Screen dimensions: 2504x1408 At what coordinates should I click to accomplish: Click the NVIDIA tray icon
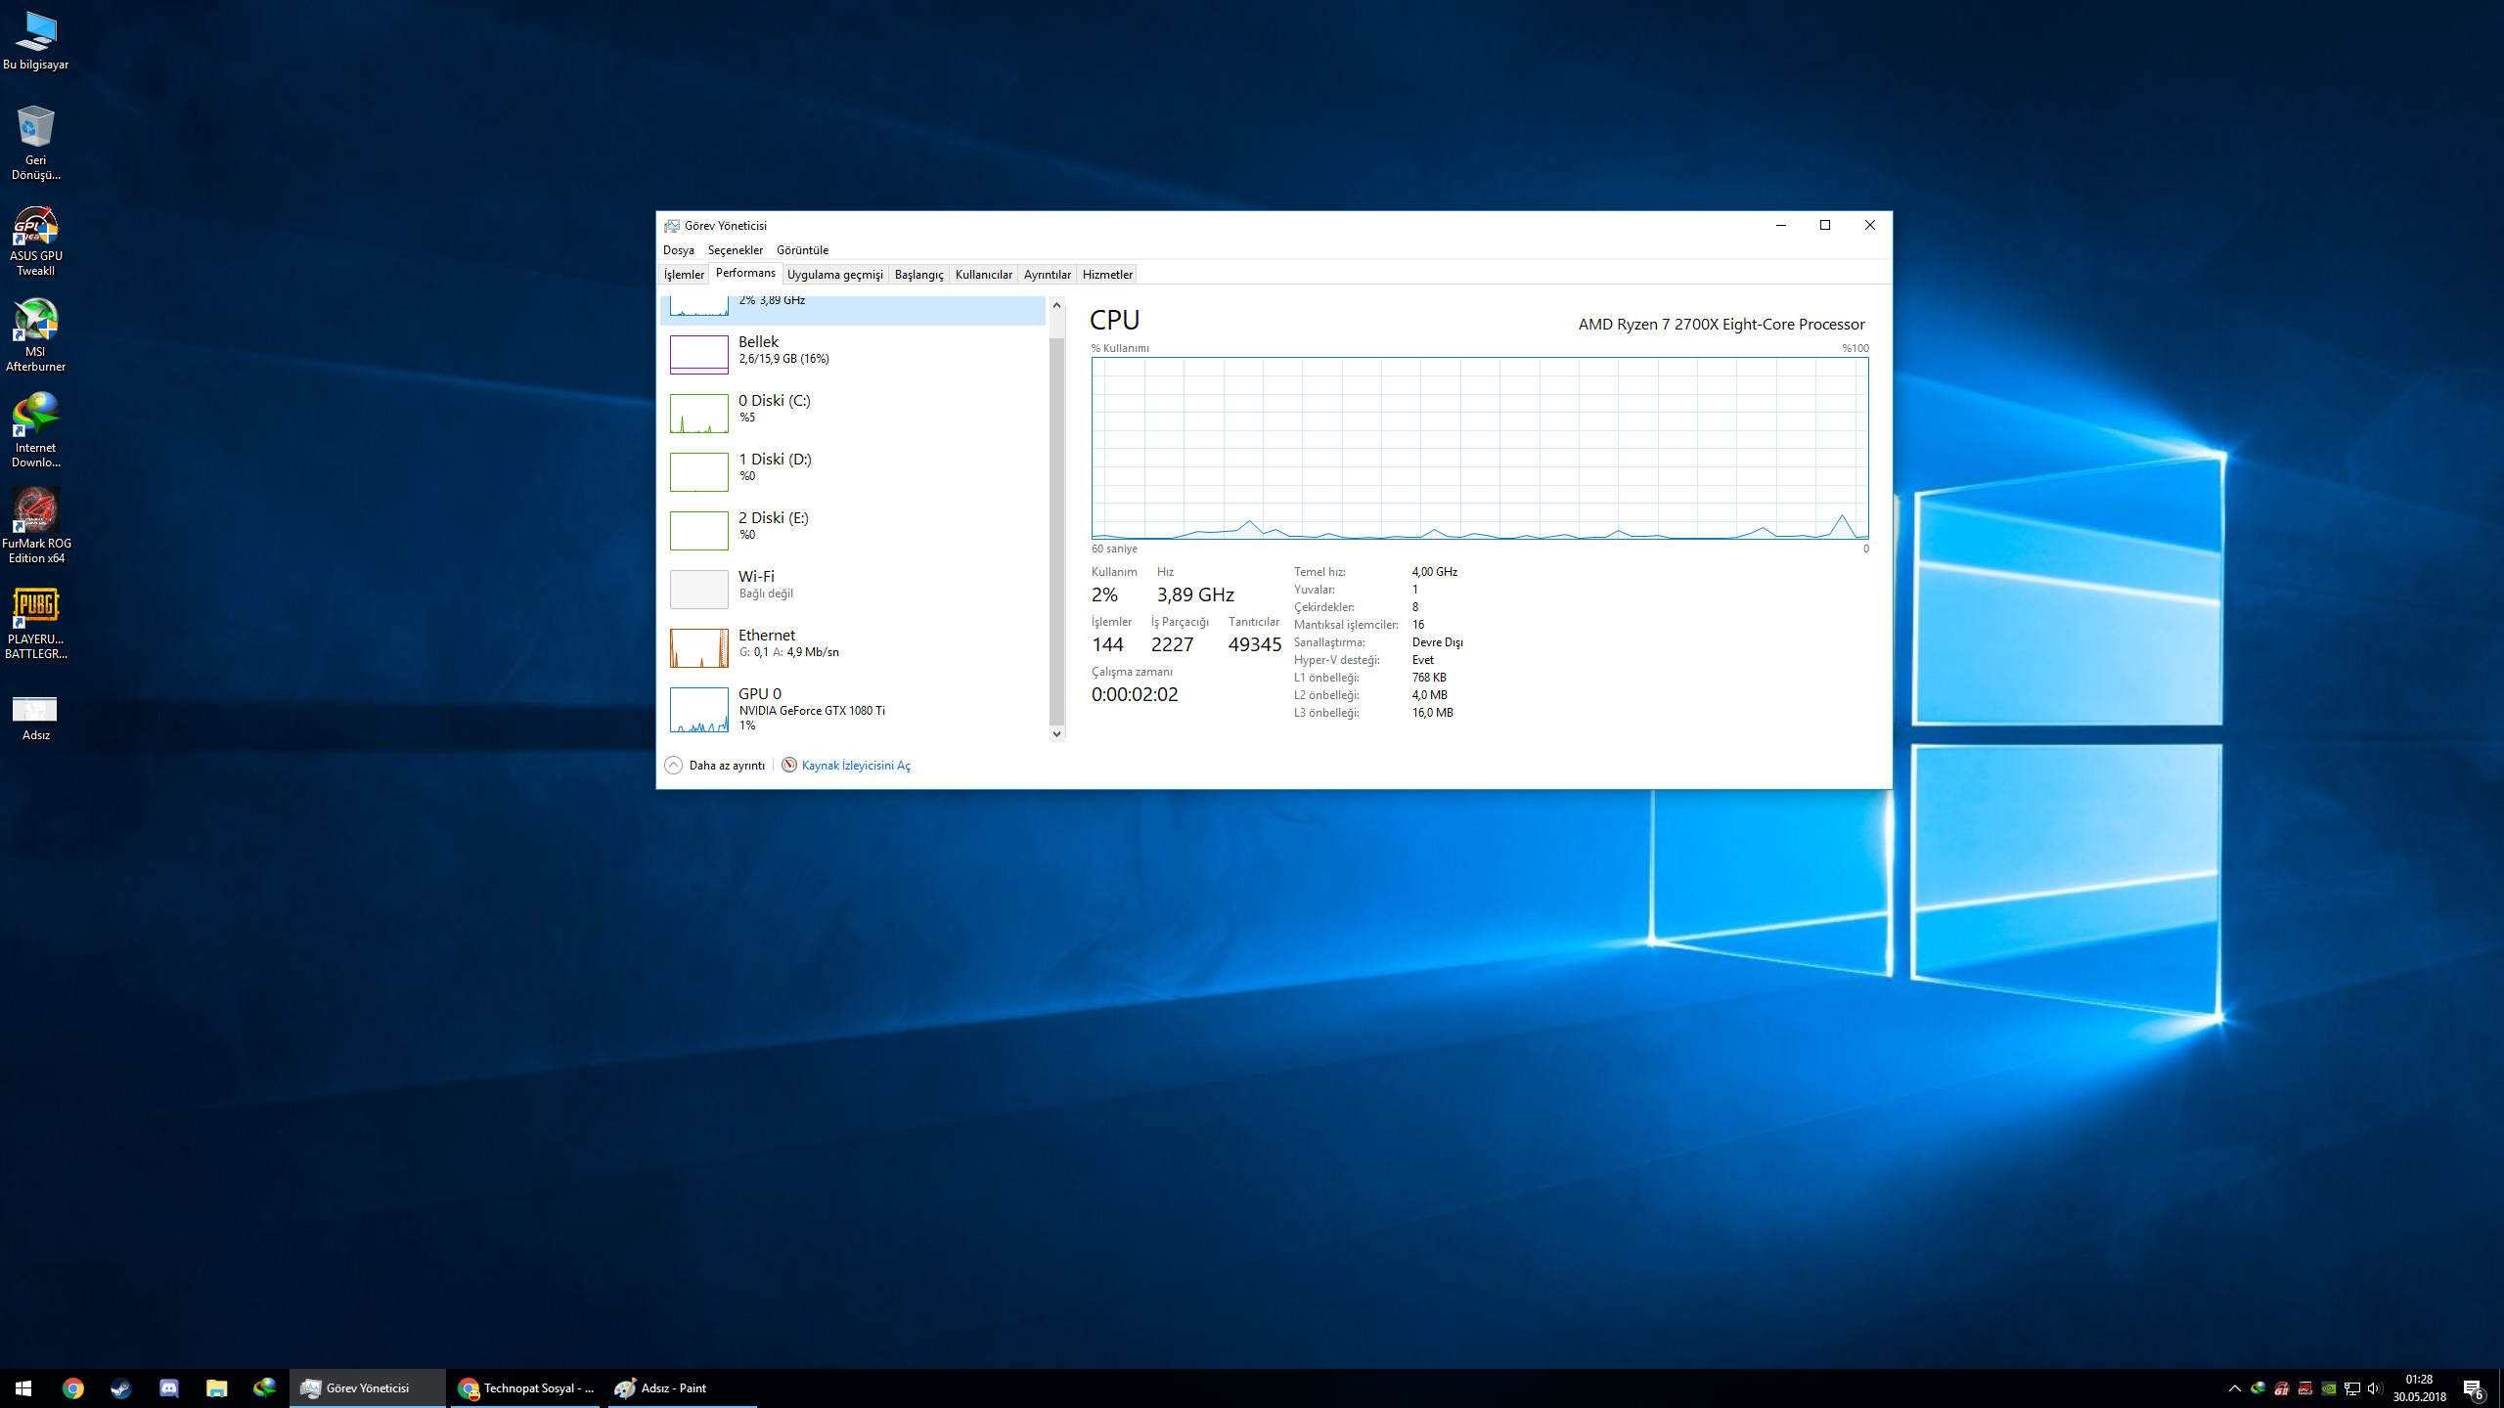2329,1388
